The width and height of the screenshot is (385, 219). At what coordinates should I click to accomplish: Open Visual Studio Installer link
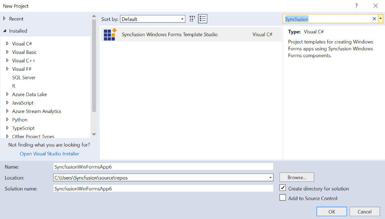pos(49,154)
